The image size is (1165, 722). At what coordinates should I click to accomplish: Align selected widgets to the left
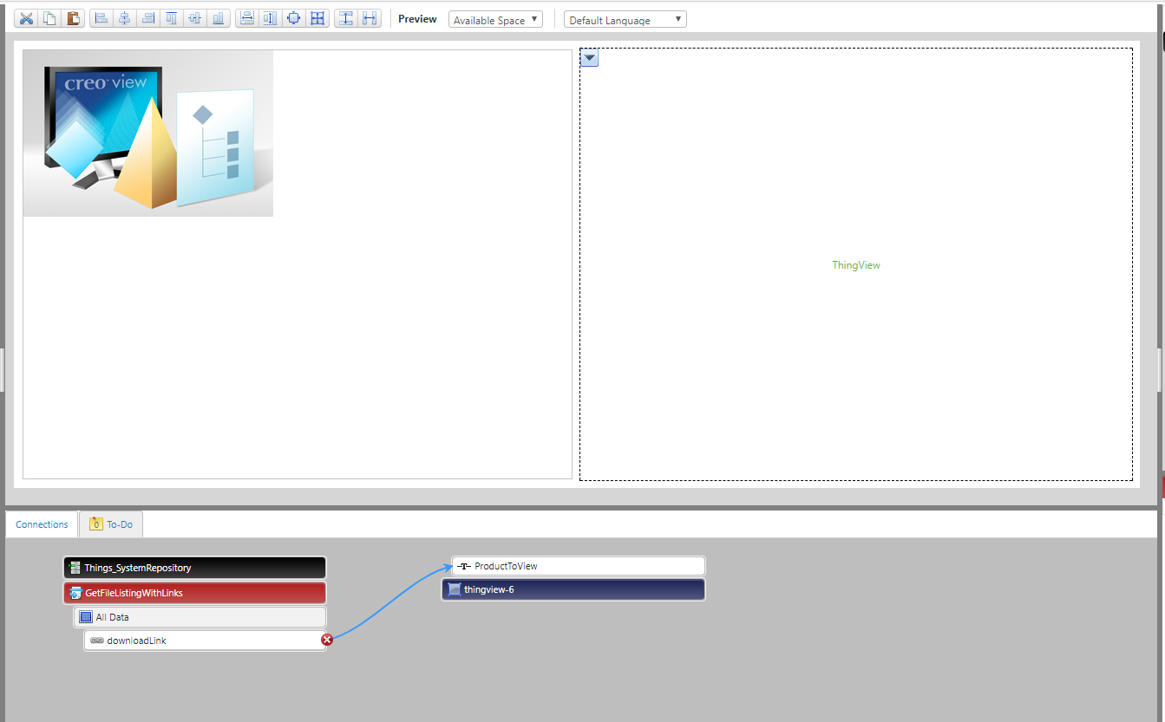point(101,17)
